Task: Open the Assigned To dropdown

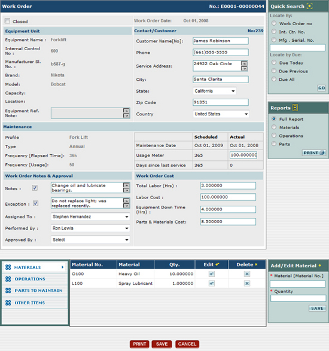Action: pos(90,216)
